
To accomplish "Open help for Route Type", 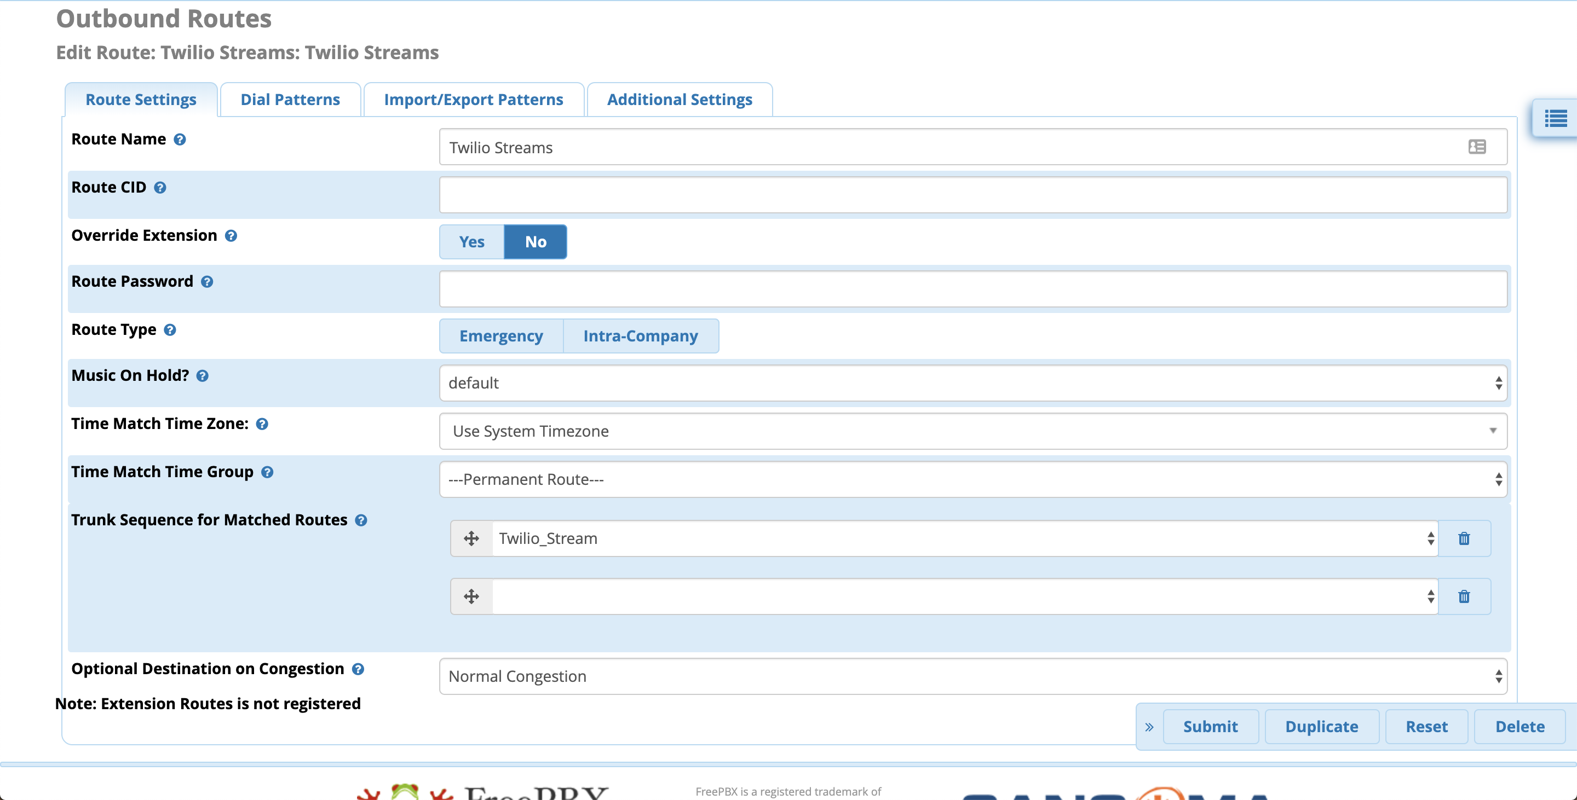I will [x=170, y=331].
